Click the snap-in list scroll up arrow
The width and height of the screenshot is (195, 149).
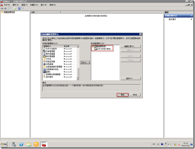point(78,46)
